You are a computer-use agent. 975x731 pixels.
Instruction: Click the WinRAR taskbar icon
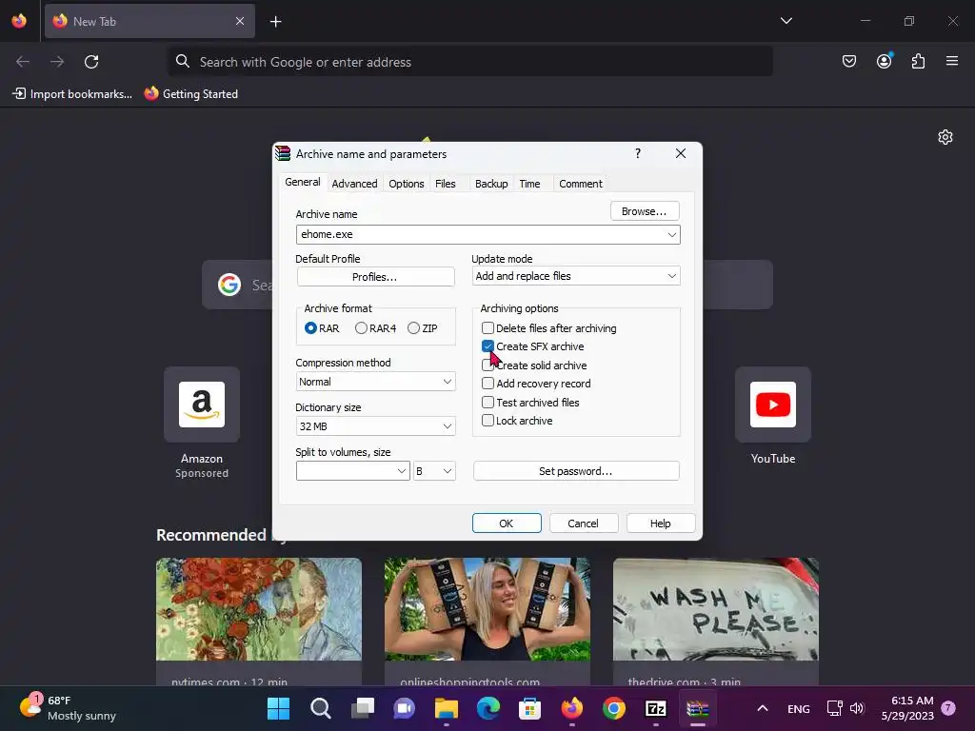[x=698, y=708]
